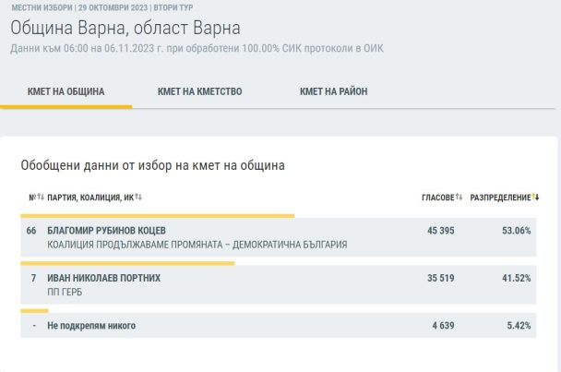Sort by number column arrows icon
The image size is (561, 372).
click(x=40, y=198)
